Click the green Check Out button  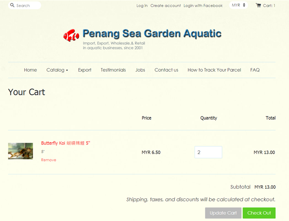(259, 213)
